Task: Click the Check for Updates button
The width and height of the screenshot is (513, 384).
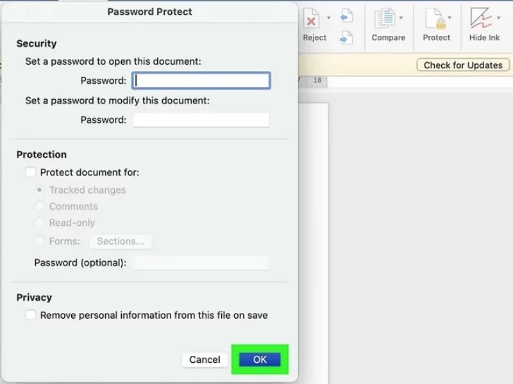Action: 463,65
